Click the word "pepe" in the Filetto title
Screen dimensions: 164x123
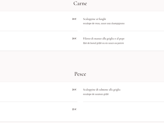[x=122, y=39]
